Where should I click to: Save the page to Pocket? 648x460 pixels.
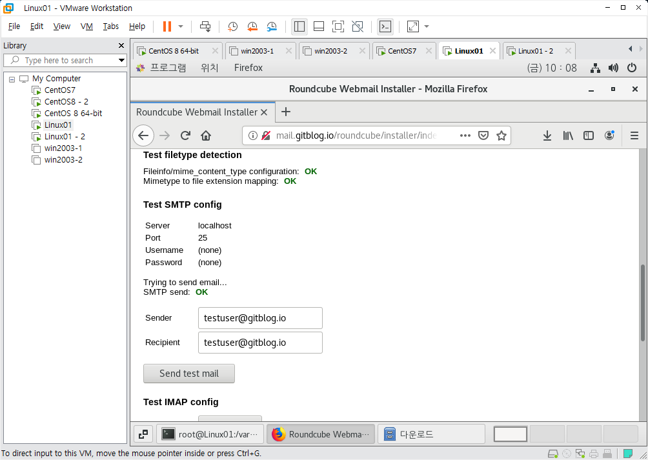(x=483, y=135)
